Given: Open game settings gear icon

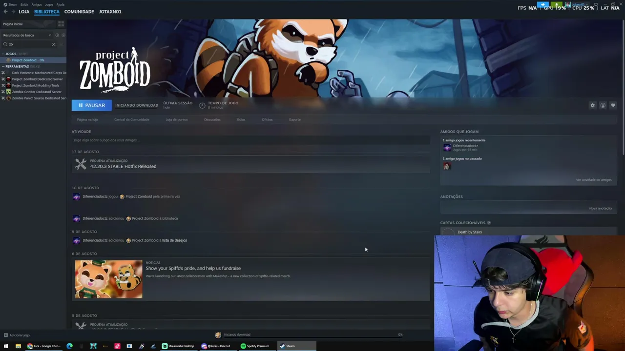Looking at the screenshot, I should point(592,105).
